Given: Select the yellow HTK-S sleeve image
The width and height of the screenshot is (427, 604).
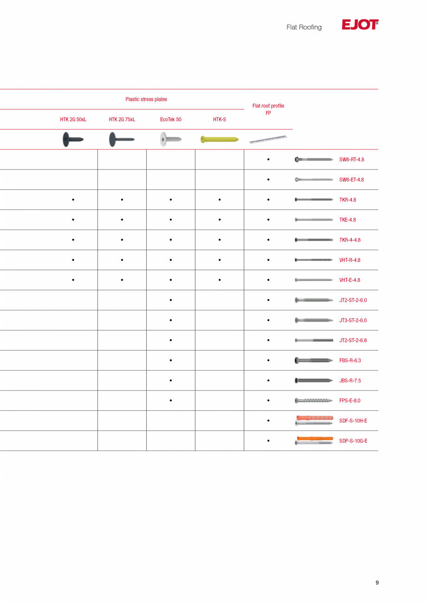Looking at the screenshot, I should (x=219, y=139).
